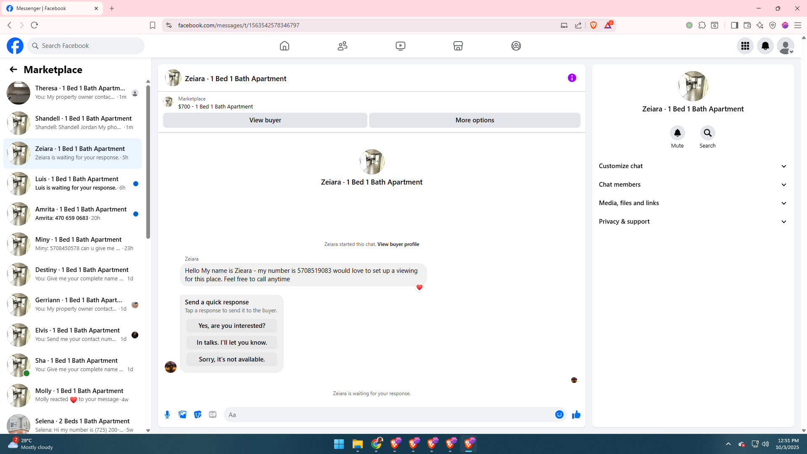Open Shandell conversation
This screenshot has width=807, height=454.
click(72, 123)
